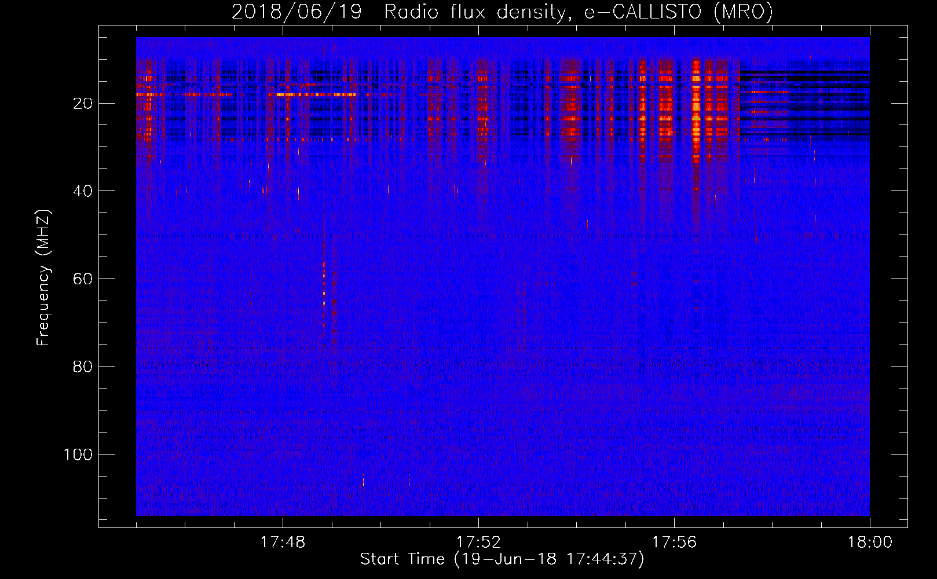Click the plot title '2018/06/19 Radio flux density'

click(502, 11)
